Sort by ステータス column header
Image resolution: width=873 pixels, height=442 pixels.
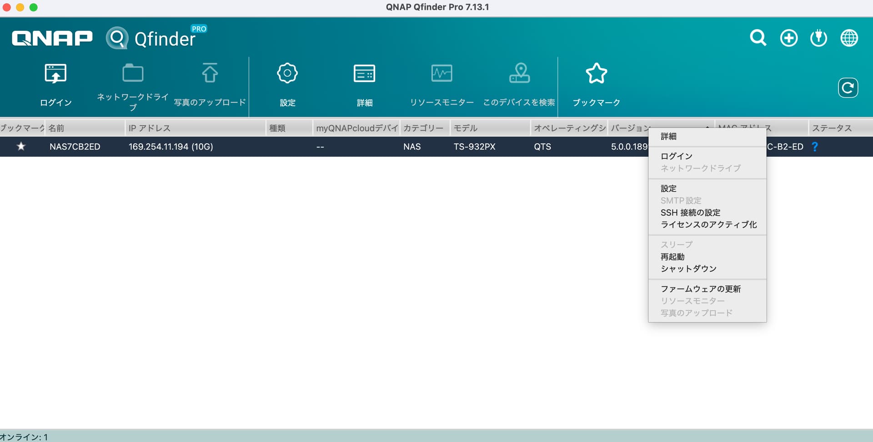pos(832,128)
